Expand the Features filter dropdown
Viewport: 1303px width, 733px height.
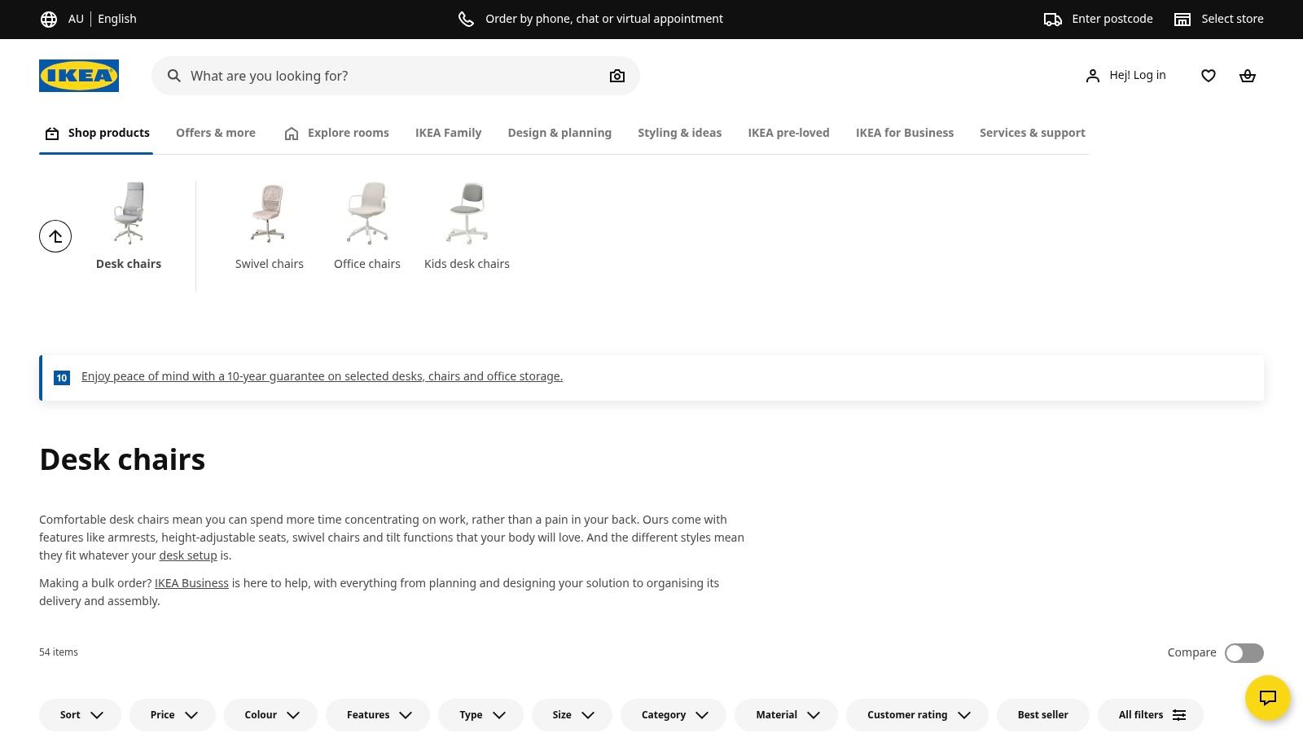click(x=378, y=715)
